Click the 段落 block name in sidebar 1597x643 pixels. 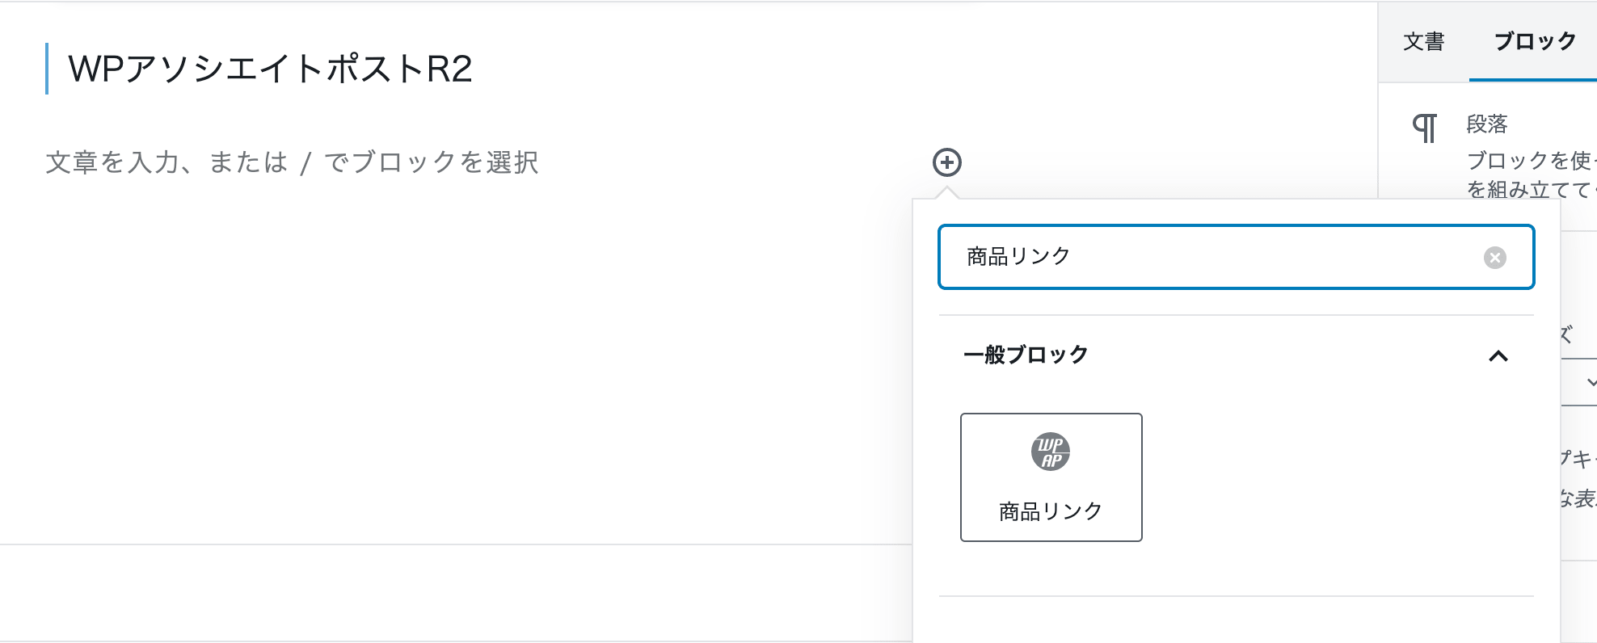[1487, 124]
